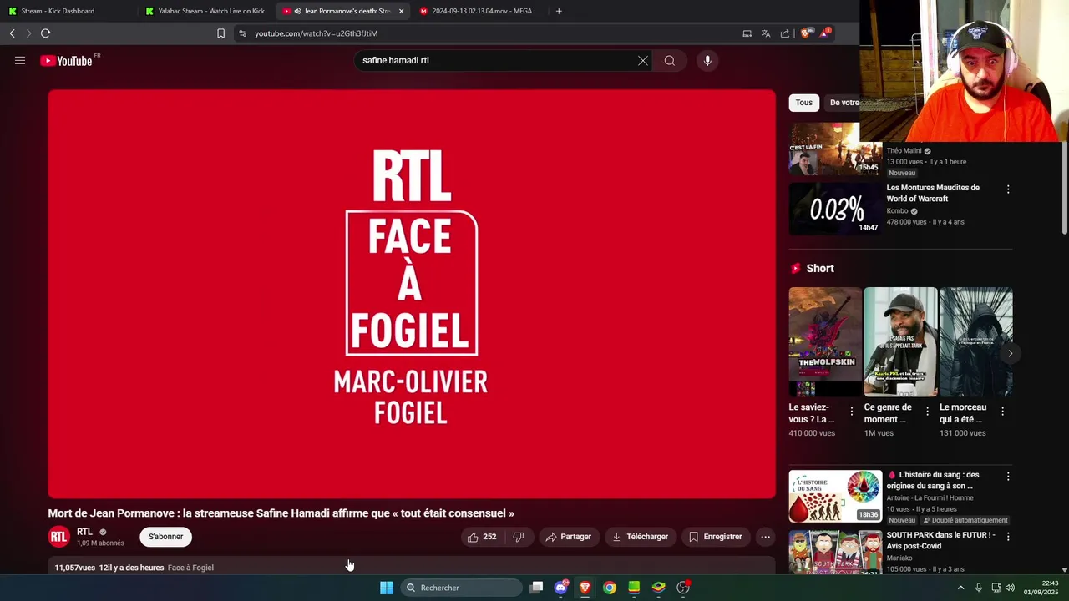1069x601 pixels.
Task: Open the Windows Start menu
Action: 386,588
